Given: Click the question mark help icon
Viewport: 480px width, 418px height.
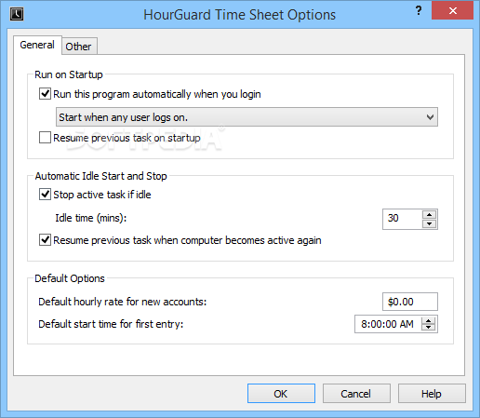Looking at the screenshot, I should (x=419, y=11).
